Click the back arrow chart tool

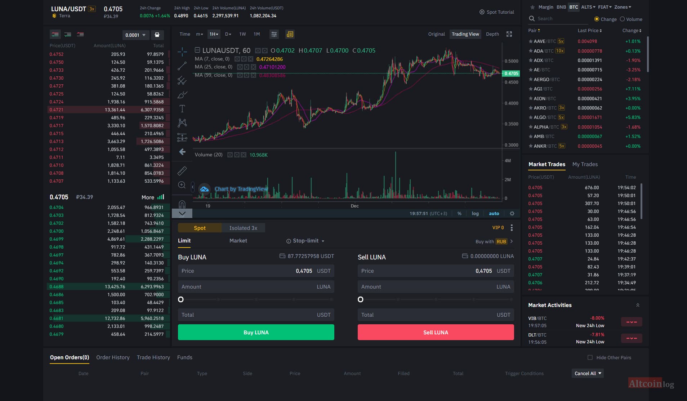[182, 152]
